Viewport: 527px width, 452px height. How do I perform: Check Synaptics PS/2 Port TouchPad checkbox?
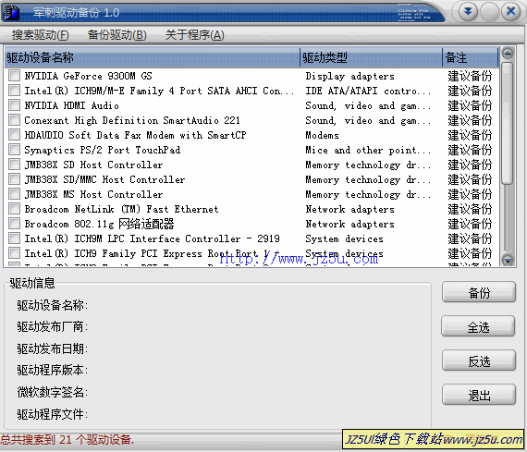[x=14, y=149]
